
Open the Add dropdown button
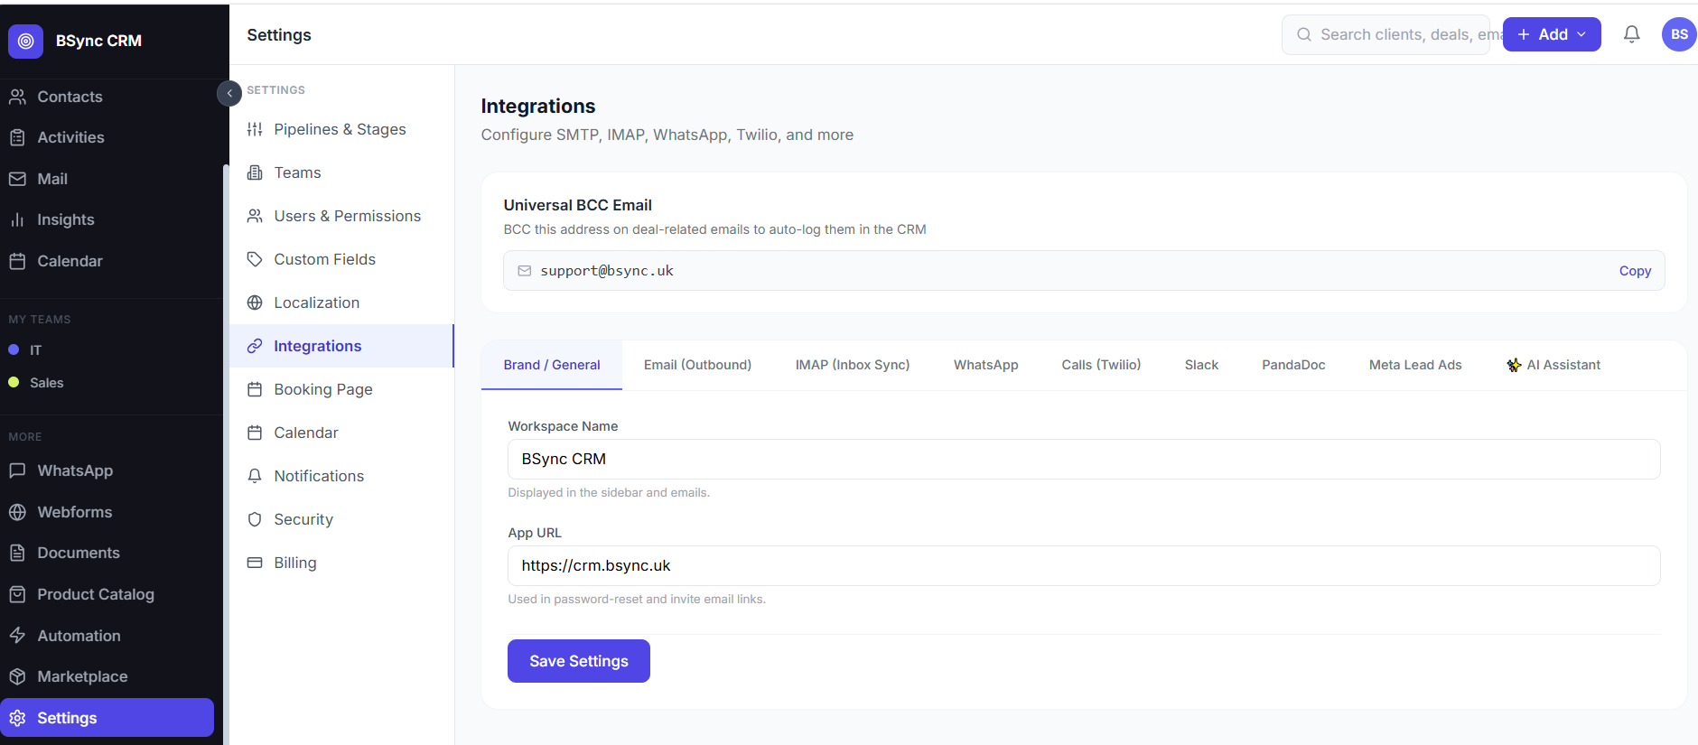(1551, 34)
